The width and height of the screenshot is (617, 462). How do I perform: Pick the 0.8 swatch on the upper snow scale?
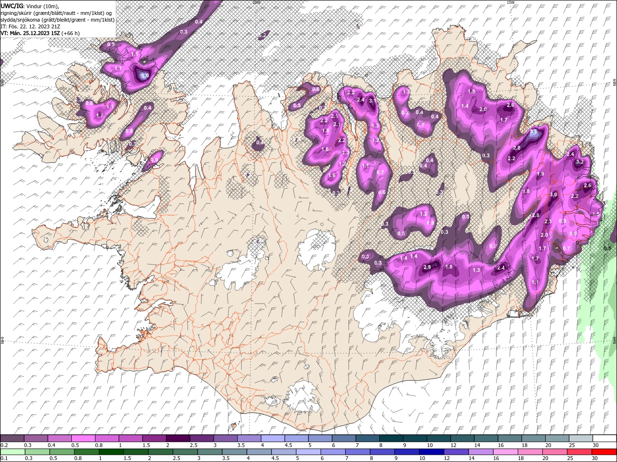107,438
